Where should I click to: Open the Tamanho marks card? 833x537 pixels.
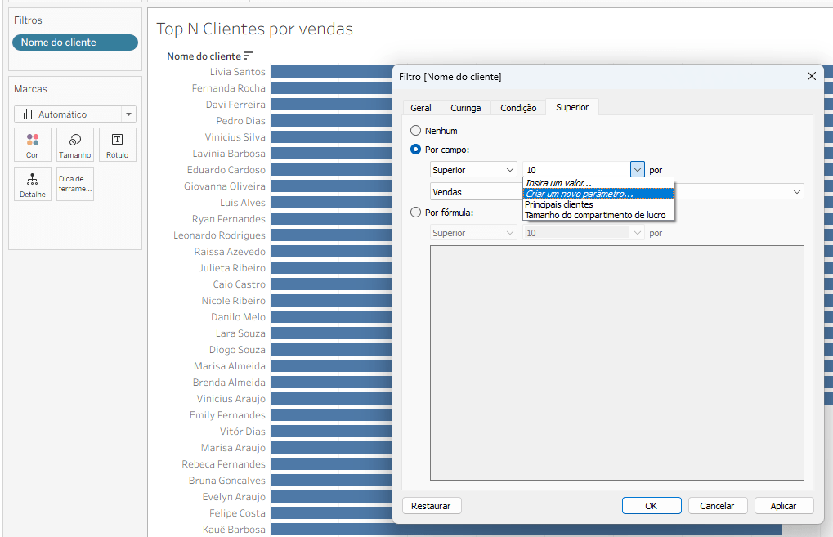pos(75,145)
